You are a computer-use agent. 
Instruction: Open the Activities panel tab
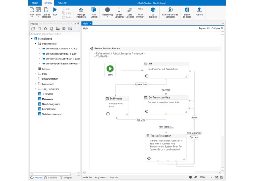tap(51, 178)
